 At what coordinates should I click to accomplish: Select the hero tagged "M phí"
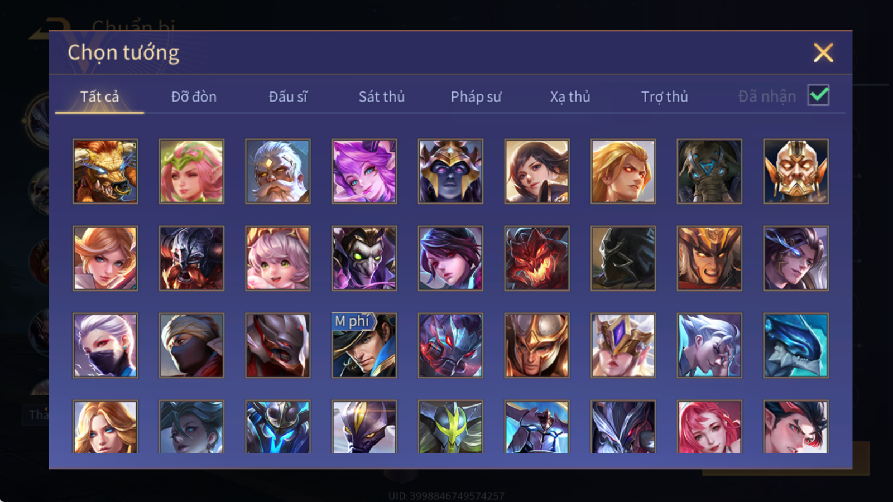pos(364,345)
